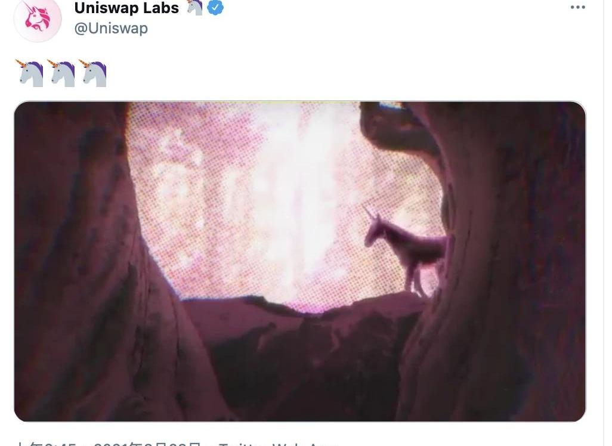The height and width of the screenshot is (446, 612).
Task: Open the @Uniswap handle link
Action: [111, 29]
